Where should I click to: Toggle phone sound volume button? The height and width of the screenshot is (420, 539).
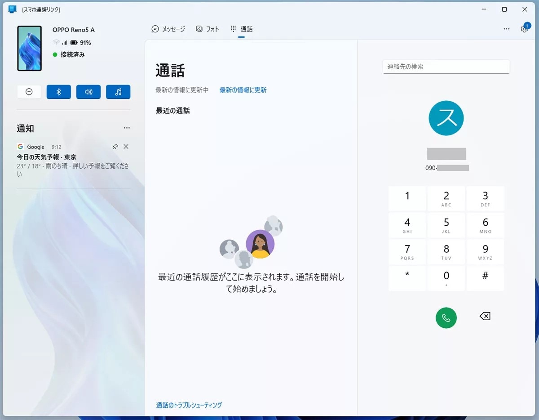(x=88, y=92)
